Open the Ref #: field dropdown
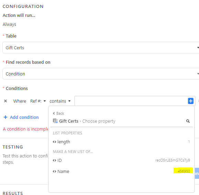The height and width of the screenshot is (195, 199). tap(38, 101)
